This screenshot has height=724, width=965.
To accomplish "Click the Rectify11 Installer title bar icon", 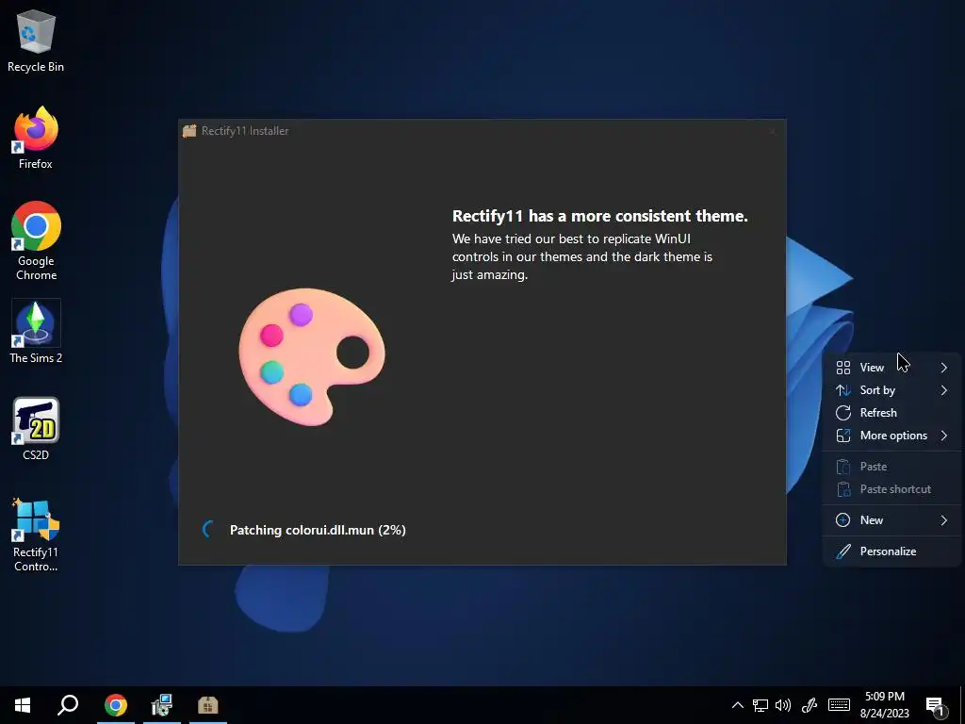I will 189,130.
